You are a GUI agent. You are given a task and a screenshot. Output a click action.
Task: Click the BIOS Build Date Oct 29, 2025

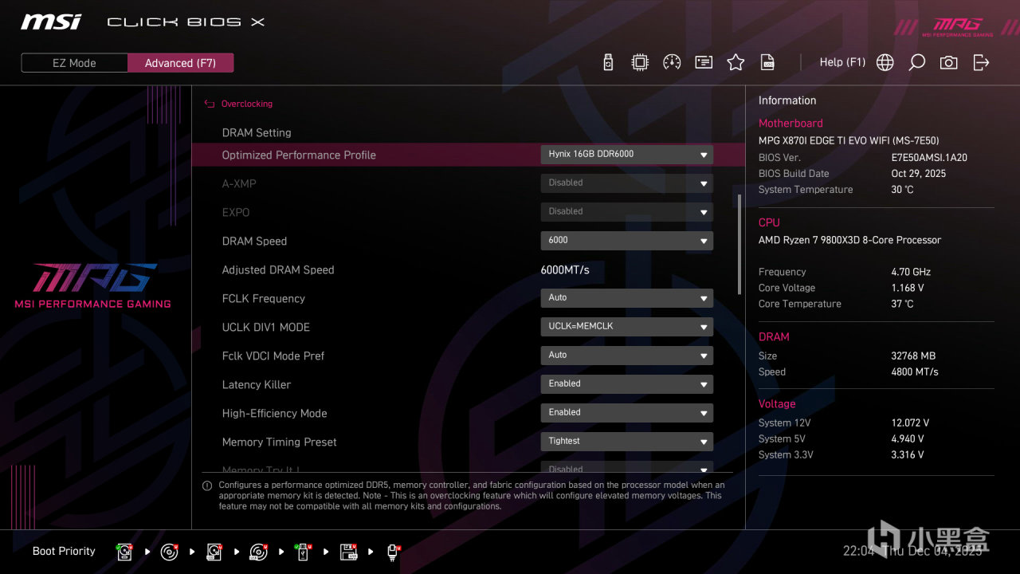click(919, 174)
